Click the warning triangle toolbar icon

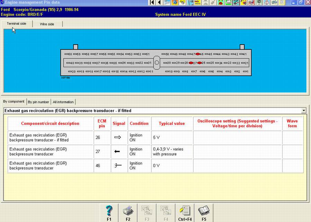(266, 2)
